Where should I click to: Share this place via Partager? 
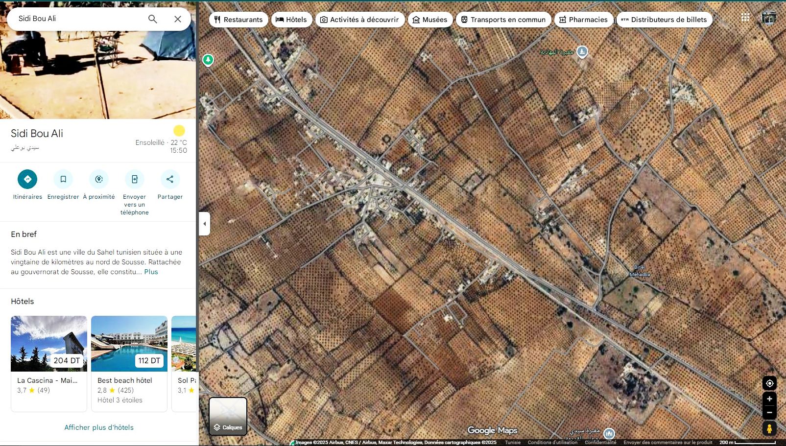[170, 179]
